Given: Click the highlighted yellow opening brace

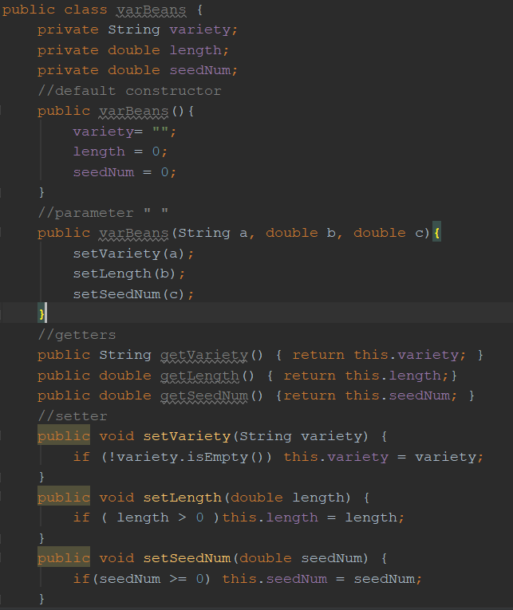Looking at the screenshot, I should tap(436, 233).
